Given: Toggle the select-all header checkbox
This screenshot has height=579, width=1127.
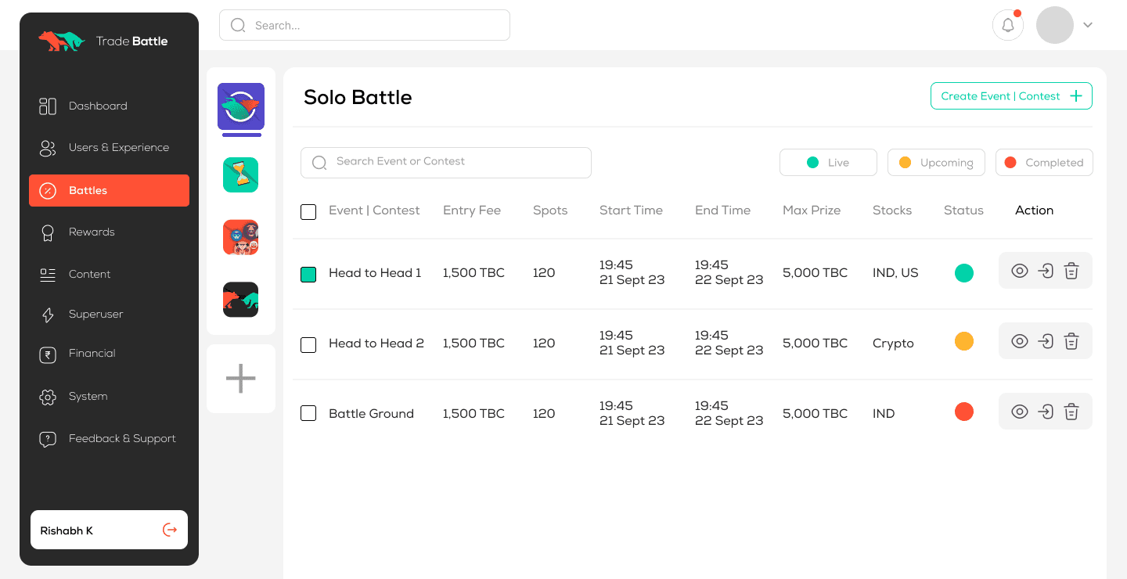Looking at the screenshot, I should 308,212.
